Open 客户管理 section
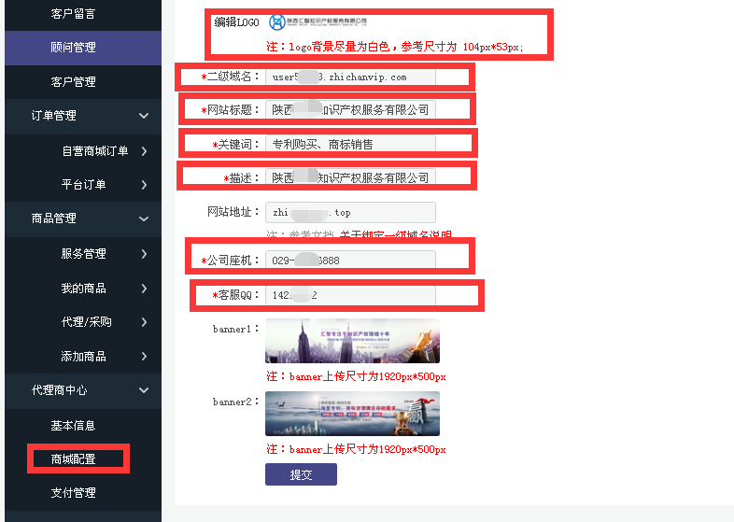This screenshot has width=734, height=522. pos(73,81)
